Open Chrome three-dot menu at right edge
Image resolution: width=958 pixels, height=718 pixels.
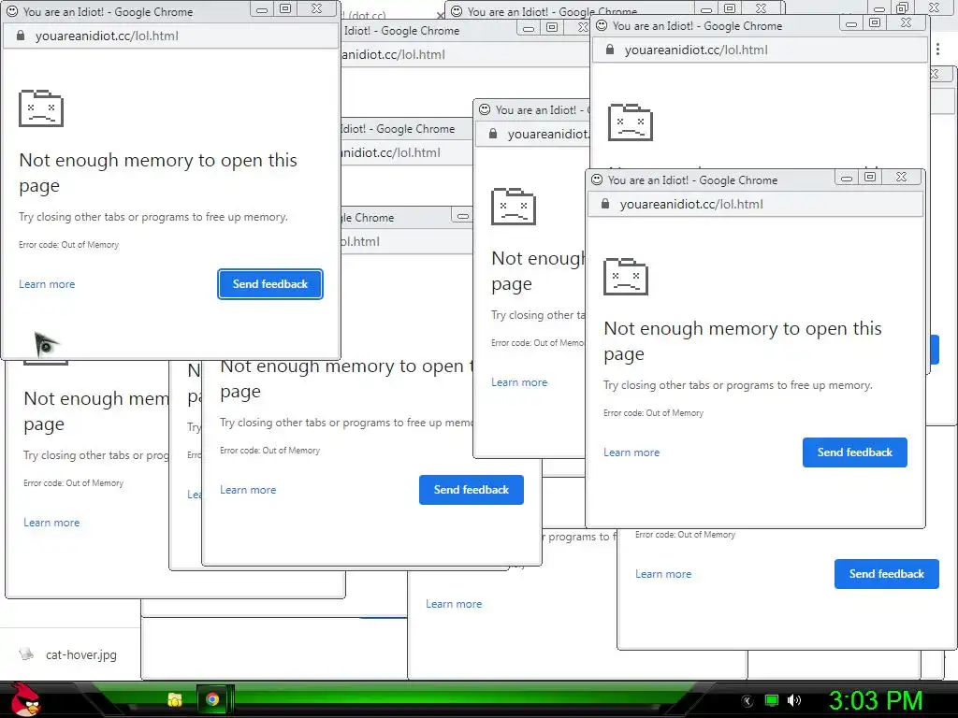coord(937,49)
